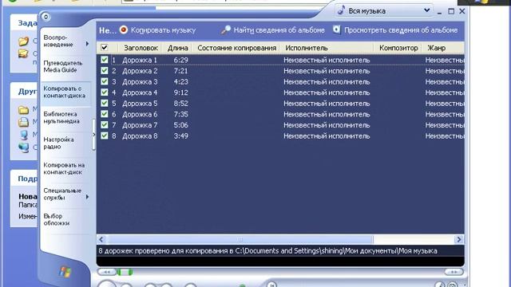This screenshot has width=511, height=287.
Task: Open the Выбор обложки tab
Action: (65, 220)
